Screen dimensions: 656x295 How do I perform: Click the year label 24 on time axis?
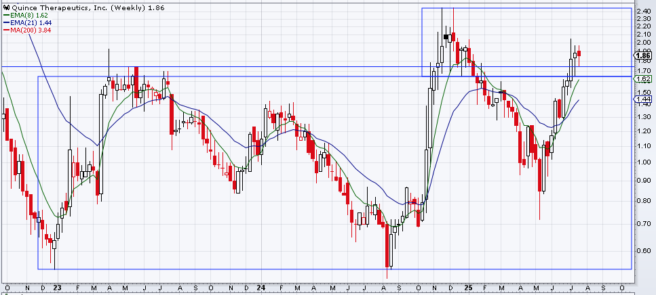pos(261,288)
